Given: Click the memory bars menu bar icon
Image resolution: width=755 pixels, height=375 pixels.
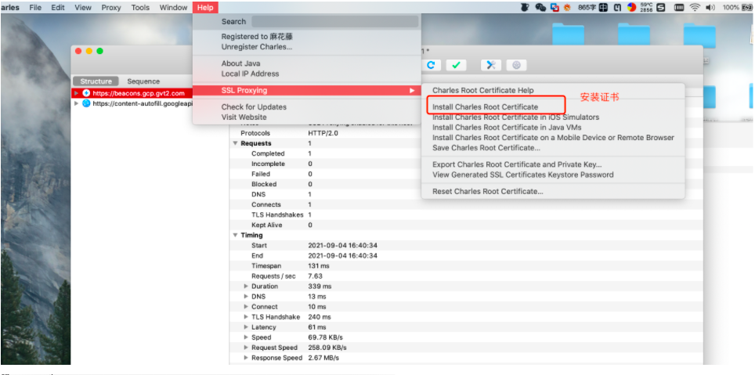Looking at the screenshot, I should (x=679, y=7).
